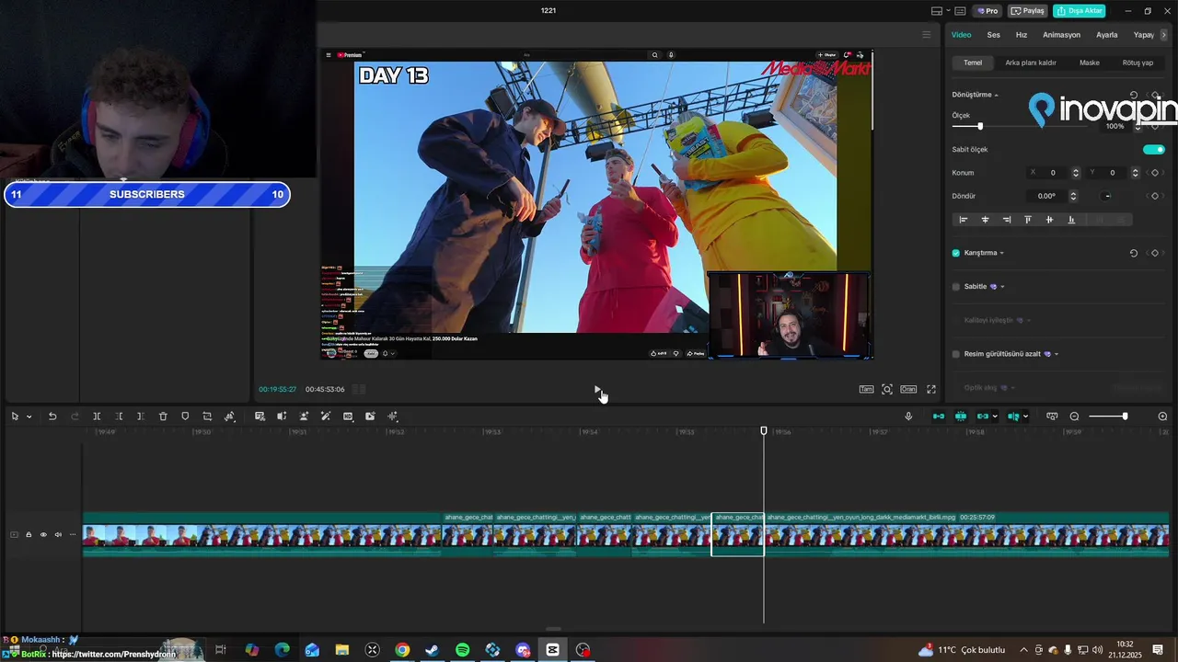Image resolution: width=1178 pixels, height=662 pixels.
Task: Open the preview panel hamburger menu
Action: point(926,35)
